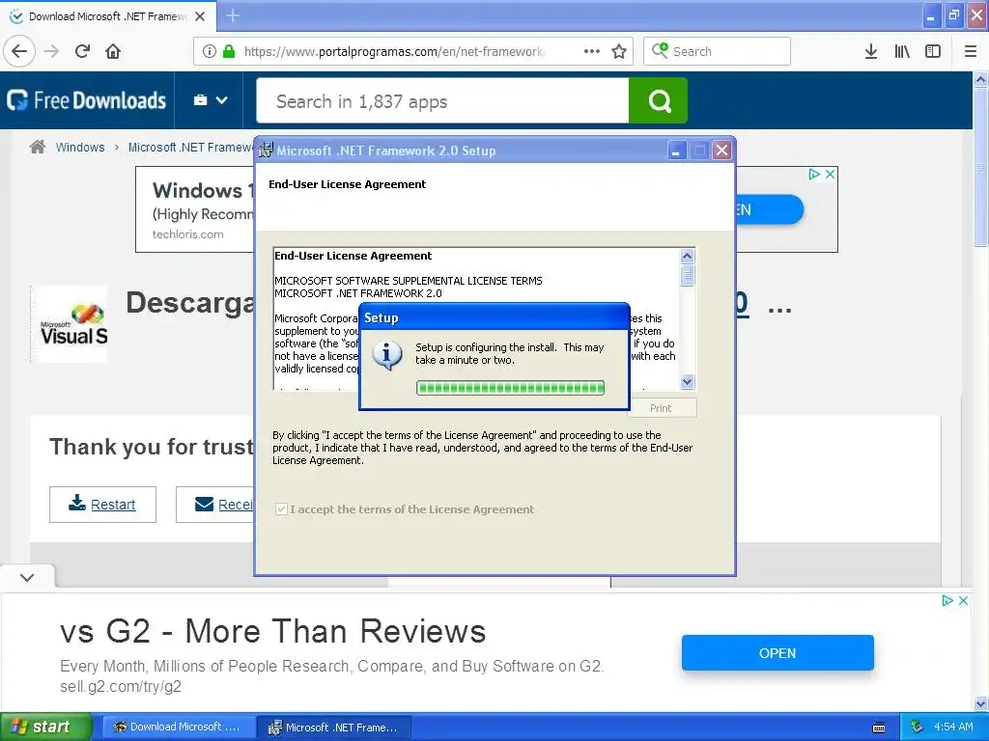Image resolution: width=989 pixels, height=741 pixels.
Task: Collapse the bottom ad with chevron
Action: tap(27, 577)
